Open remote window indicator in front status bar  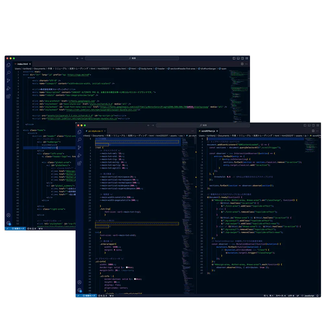78,296
